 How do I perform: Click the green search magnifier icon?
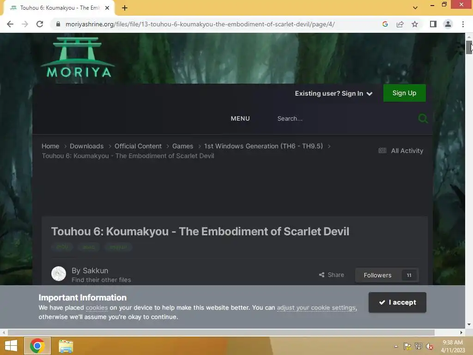pyautogui.click(x=423, y=118)
